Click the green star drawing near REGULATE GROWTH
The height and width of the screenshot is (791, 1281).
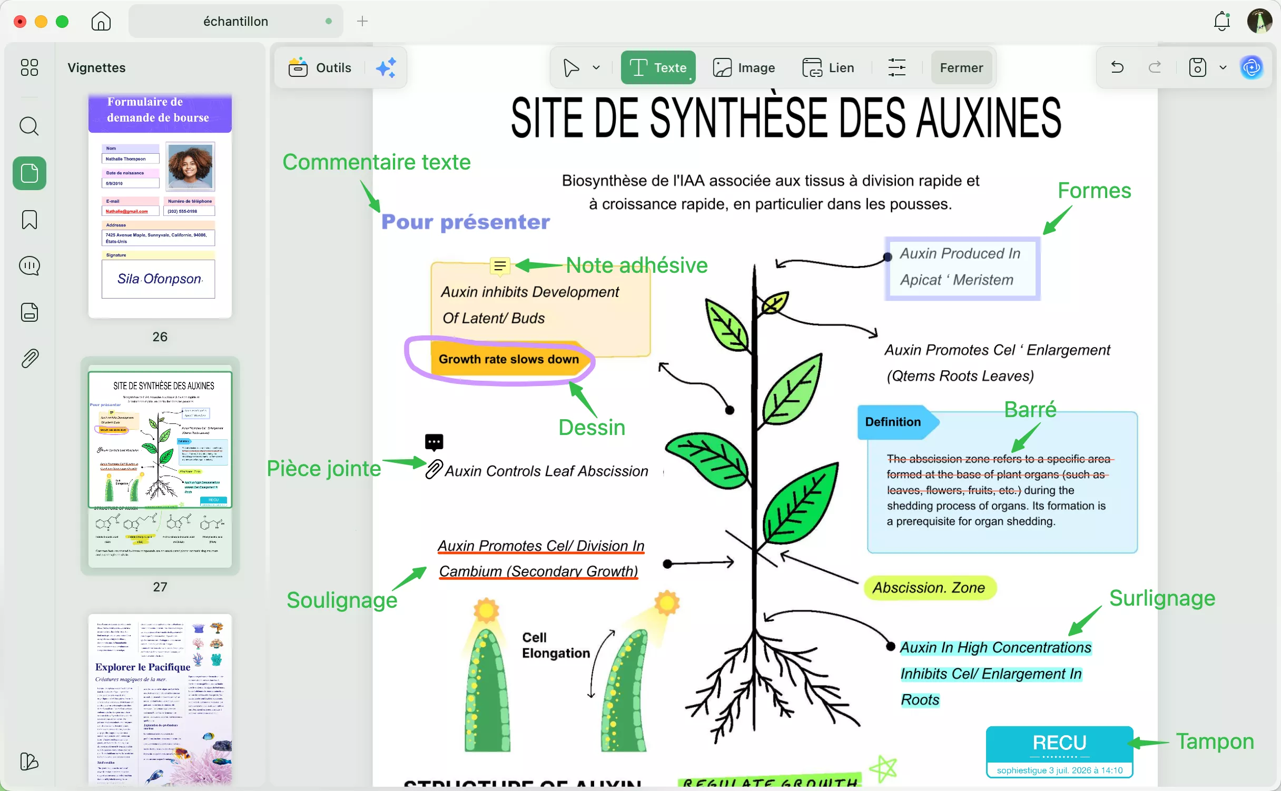click(883, 768)
